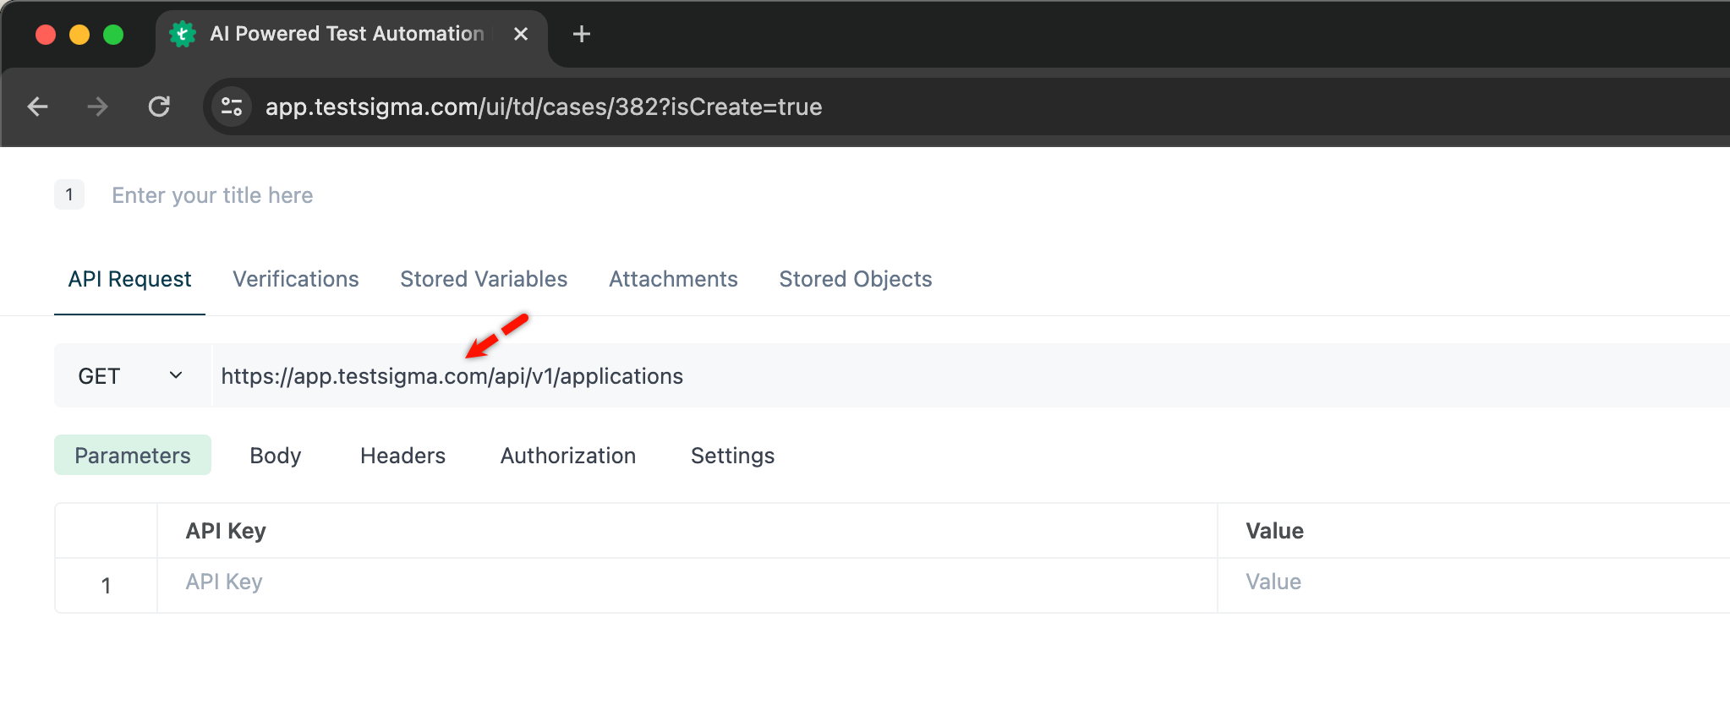The height and width of the screenshot is (727, 1730).
Task: Select the Authorization sub-tab
Action: tap(568, 456)
